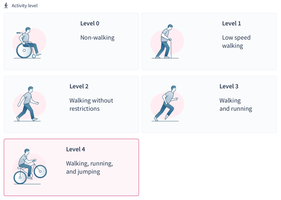Click the man with cane illustration

pos(167,41)
